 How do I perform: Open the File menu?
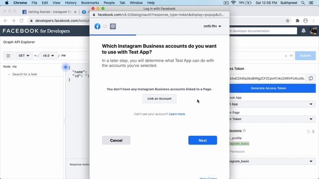click(34, 2)
